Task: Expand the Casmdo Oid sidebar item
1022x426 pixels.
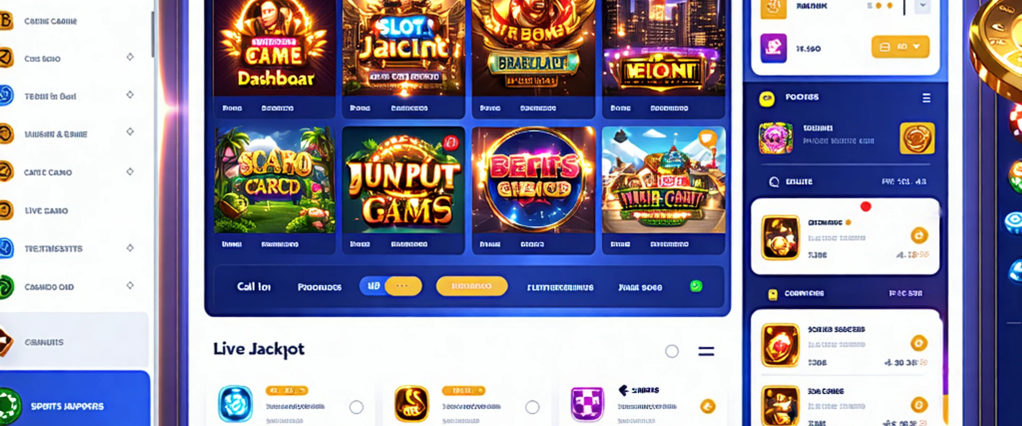Action: pos(130,285)
